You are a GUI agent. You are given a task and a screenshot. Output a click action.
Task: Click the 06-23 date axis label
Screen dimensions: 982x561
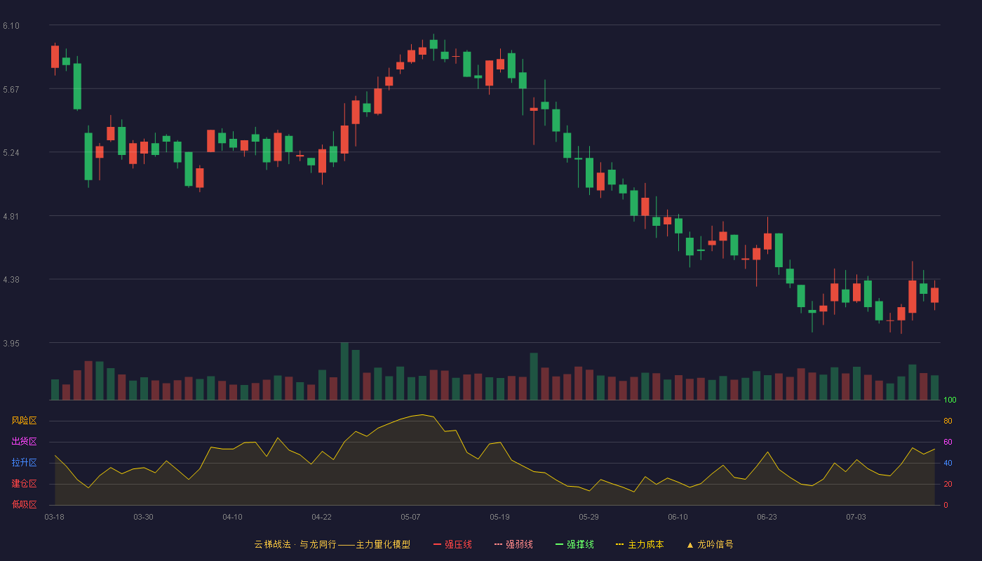tap(767, 517)
